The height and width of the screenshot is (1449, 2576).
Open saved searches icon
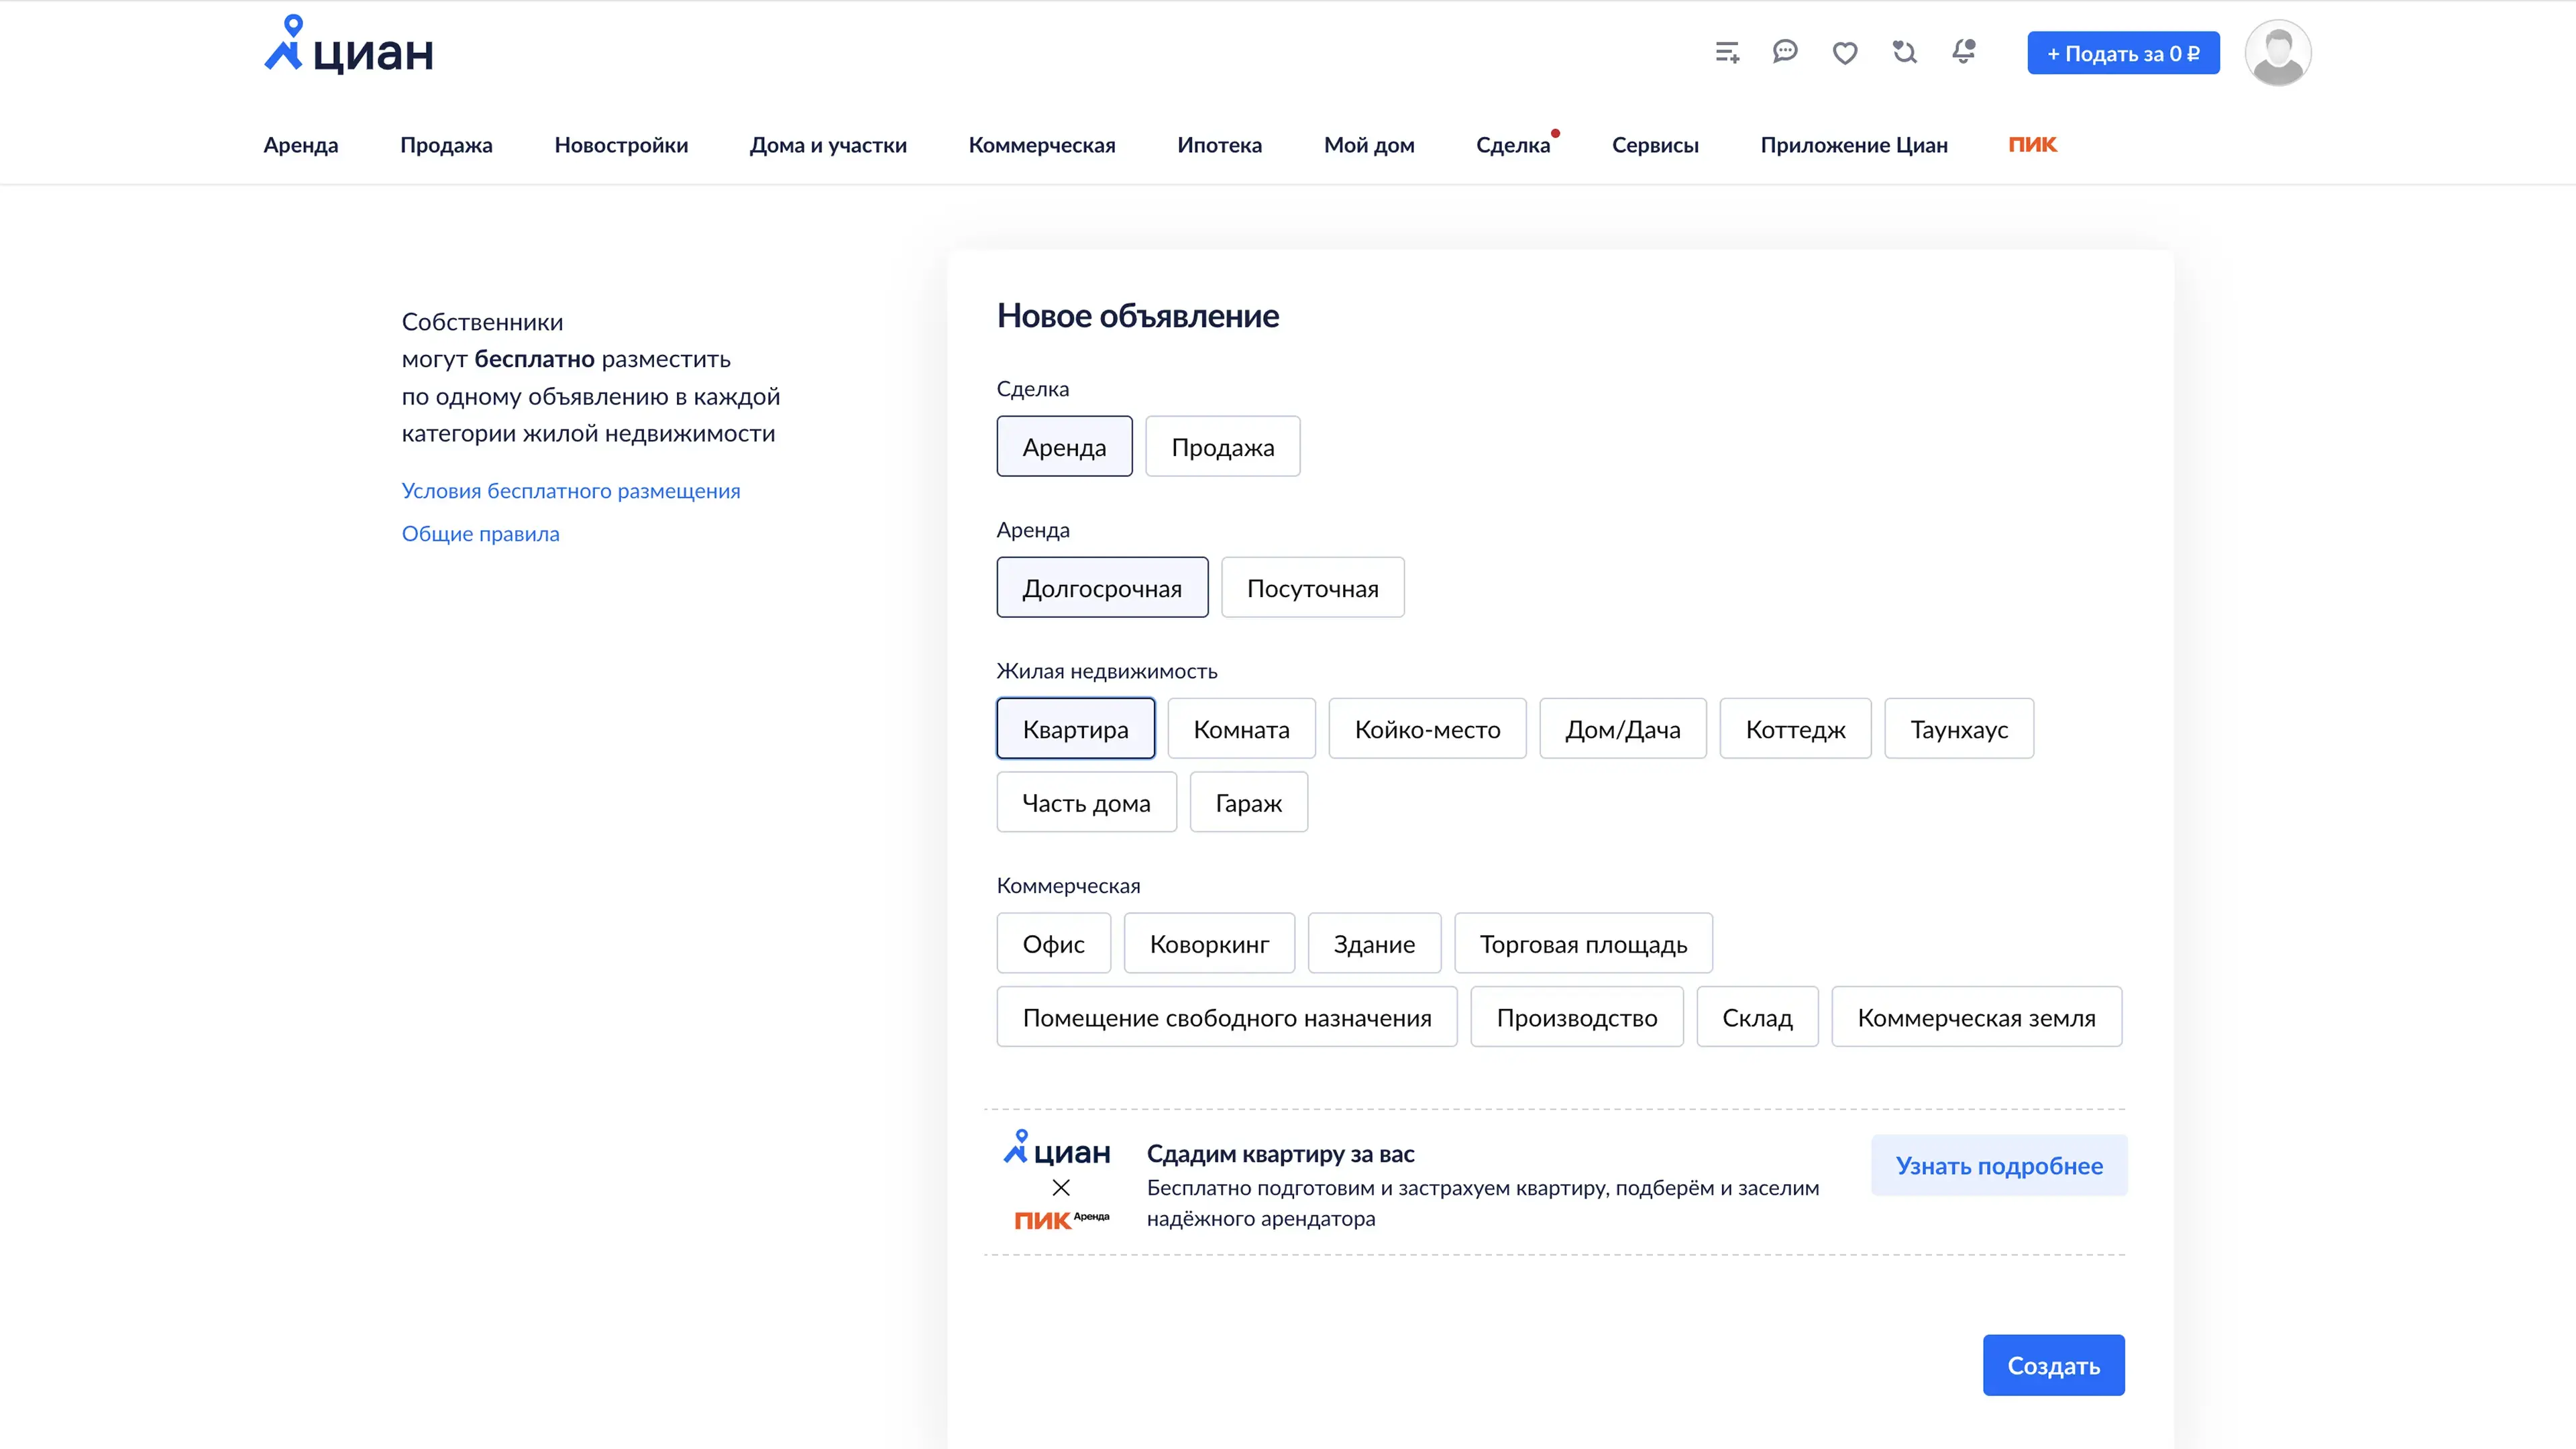coord(1904,51)
